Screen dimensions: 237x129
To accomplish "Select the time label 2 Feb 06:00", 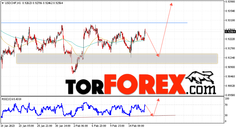I will tap(81, 126).
